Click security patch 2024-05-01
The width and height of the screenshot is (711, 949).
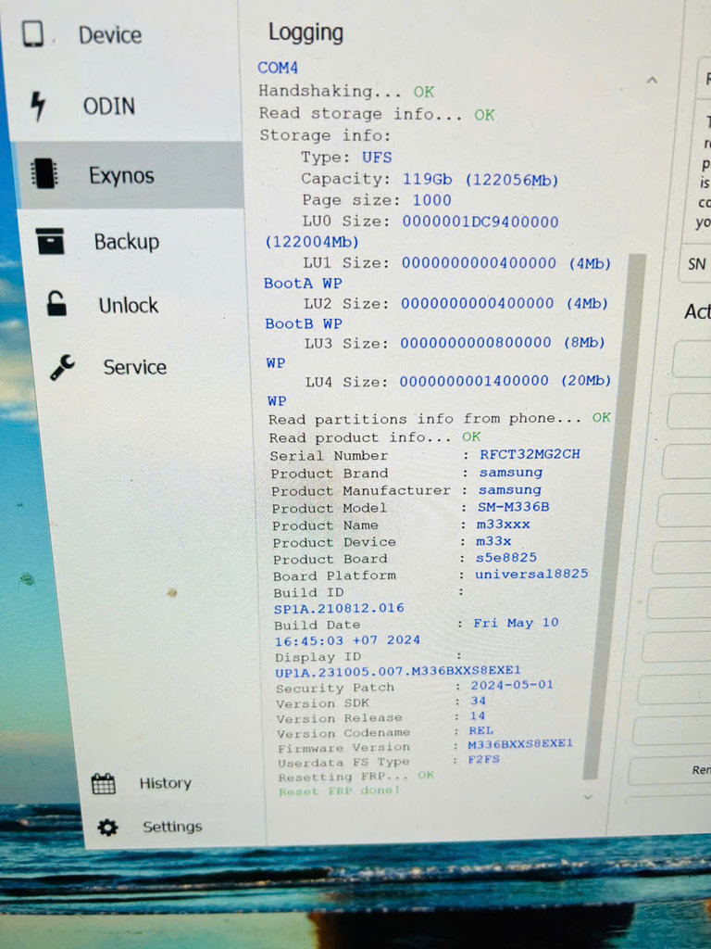[511, 685]
